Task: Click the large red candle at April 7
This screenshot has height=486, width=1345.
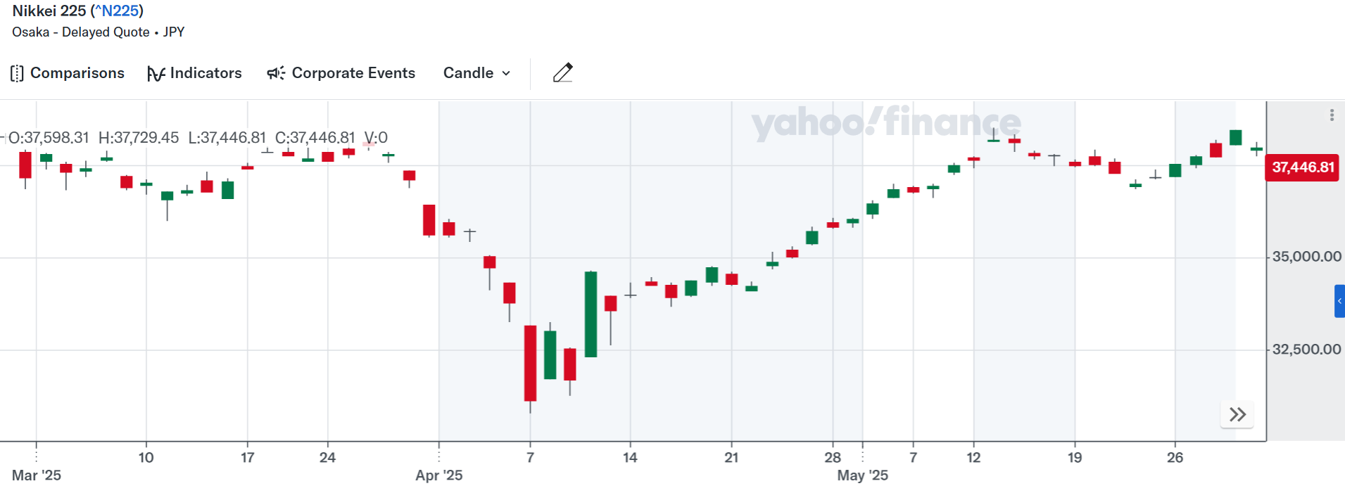Action: (530, 363)
